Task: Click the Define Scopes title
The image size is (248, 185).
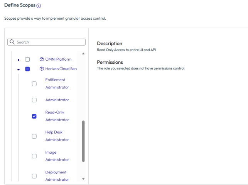Action: coord(20,5)
